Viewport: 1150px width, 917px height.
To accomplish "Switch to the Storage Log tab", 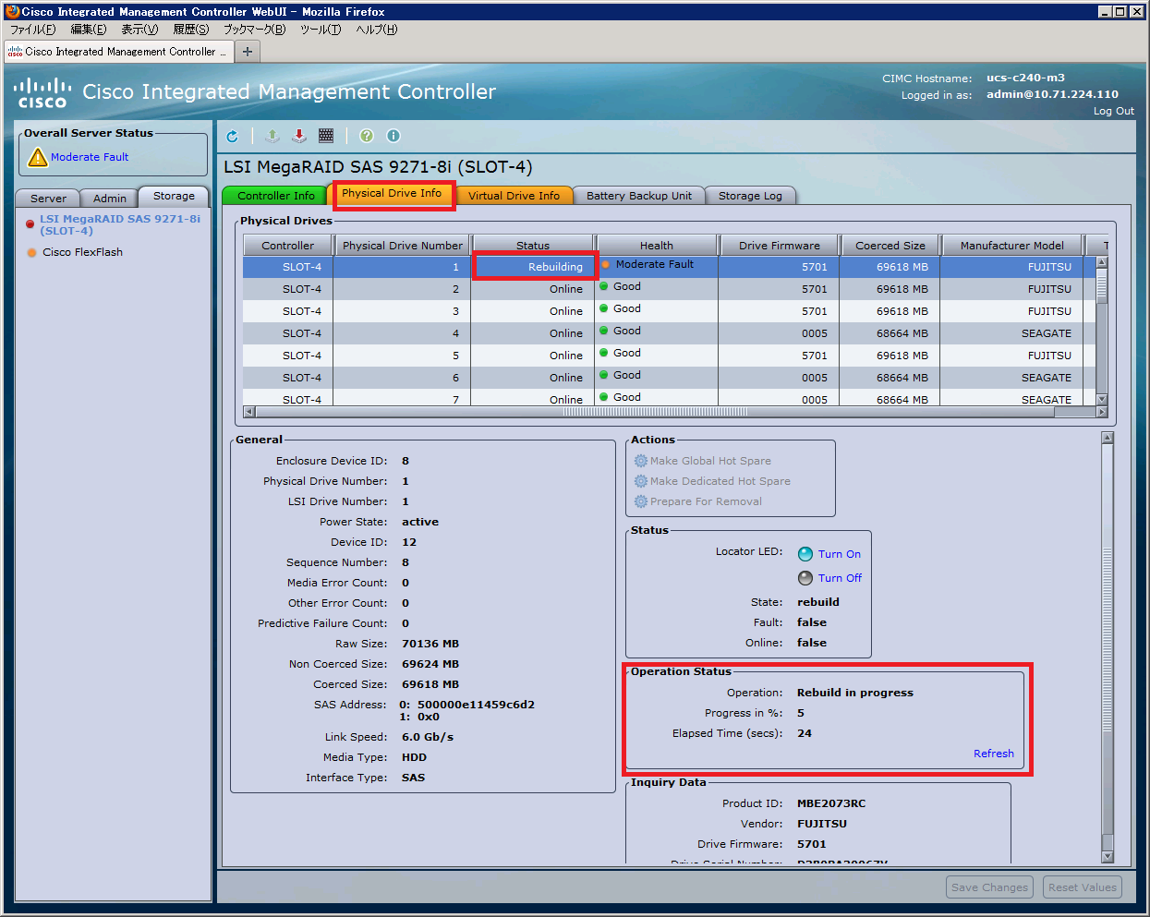I will [750, 196].
